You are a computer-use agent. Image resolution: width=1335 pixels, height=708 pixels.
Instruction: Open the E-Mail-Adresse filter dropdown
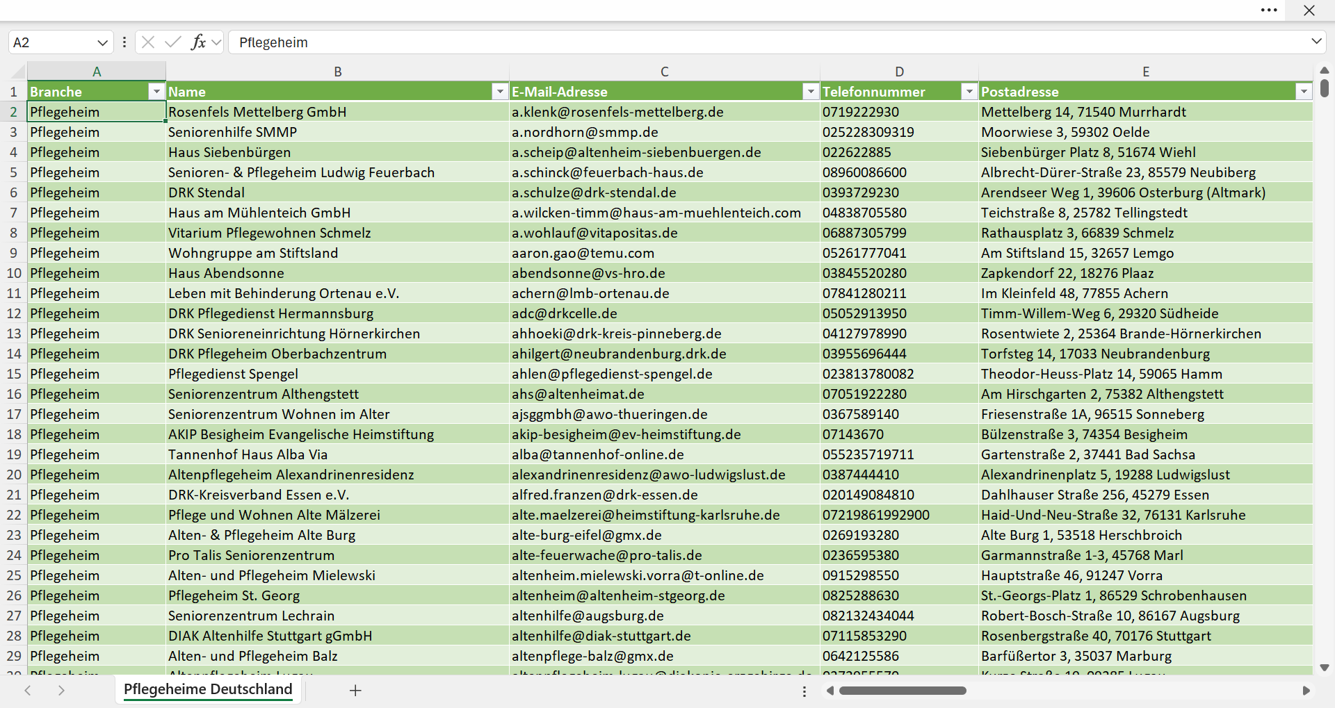(811, 92)
